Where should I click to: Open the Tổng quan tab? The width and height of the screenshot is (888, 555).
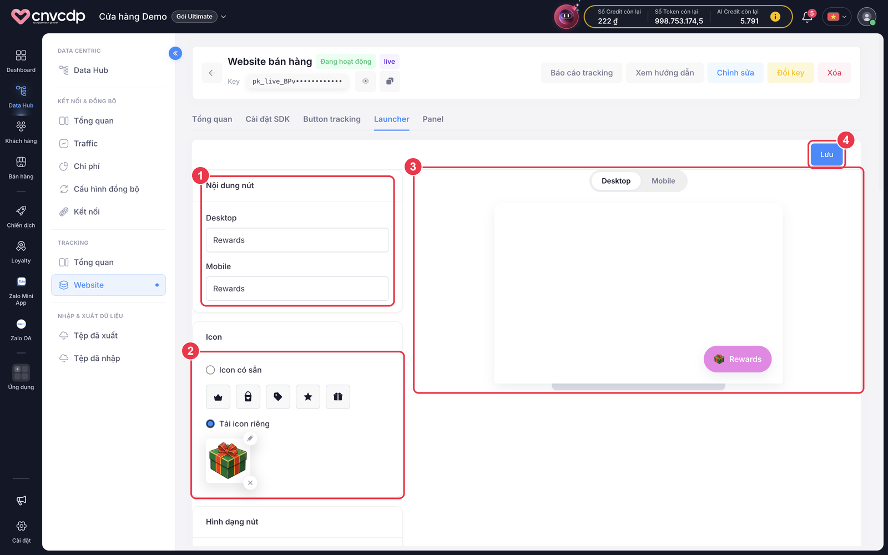coord(212,119)
